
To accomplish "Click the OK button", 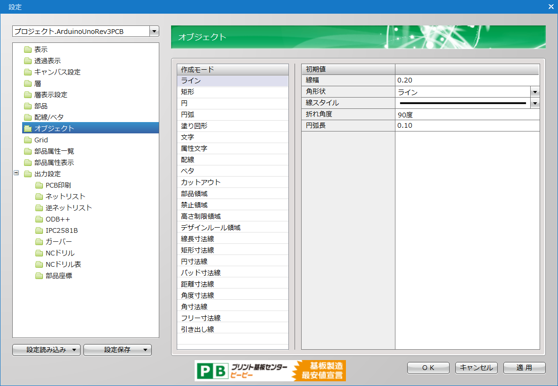I will (x=428, y=368).
